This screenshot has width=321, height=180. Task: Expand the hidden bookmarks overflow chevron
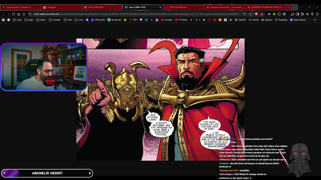[315, 20]
